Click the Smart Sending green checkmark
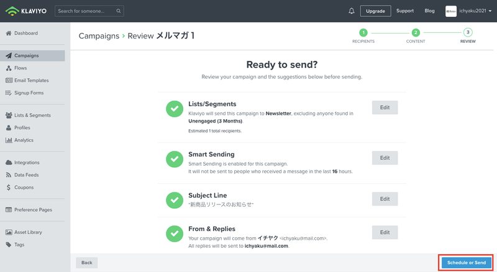The width and height of the screenshot is (497, 272). tap(175, 159)
